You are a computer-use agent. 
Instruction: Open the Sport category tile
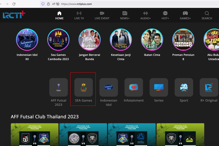(x=184, y=87)
